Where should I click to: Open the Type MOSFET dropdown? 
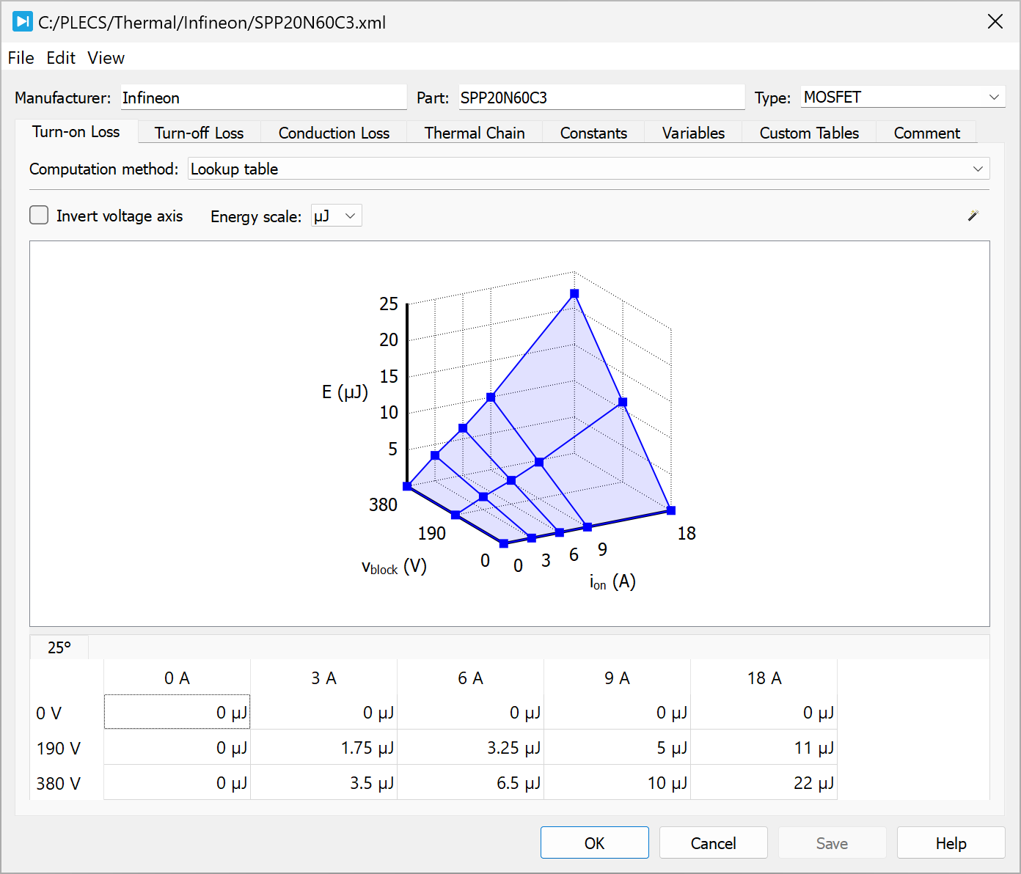(902, 98)
